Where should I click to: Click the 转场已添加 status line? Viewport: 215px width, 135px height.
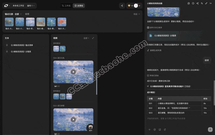point(153,76)
